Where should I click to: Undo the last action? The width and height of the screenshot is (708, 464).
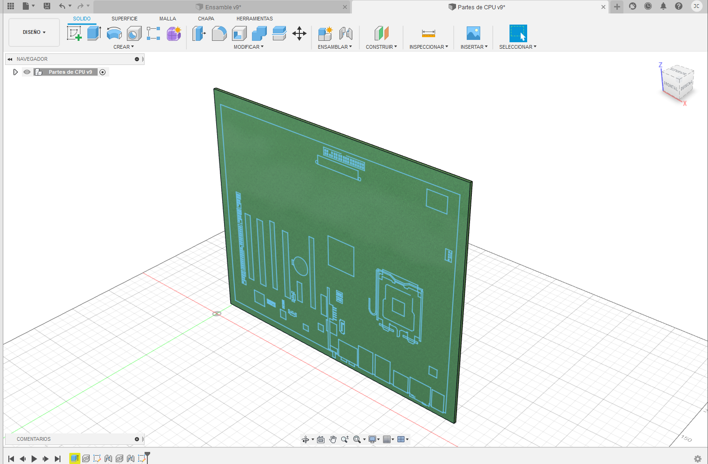(x=62, y=6)
